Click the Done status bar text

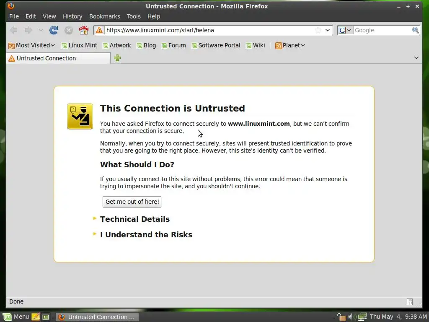(x=16, y=301)
